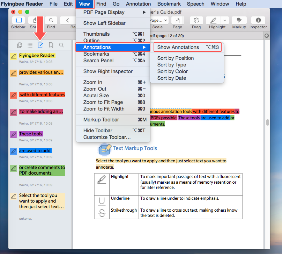Image resolution: width=282 pixels, height=254 pixels.
Task: Switch sidebar to Annotations panel icon
Action: coord(40,45)
